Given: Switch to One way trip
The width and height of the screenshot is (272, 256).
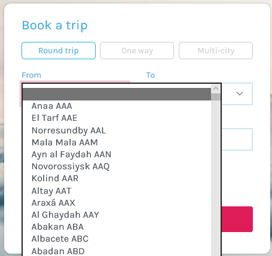Looking at the screenshot, I should pyautogui.click(x=137, y=51).
